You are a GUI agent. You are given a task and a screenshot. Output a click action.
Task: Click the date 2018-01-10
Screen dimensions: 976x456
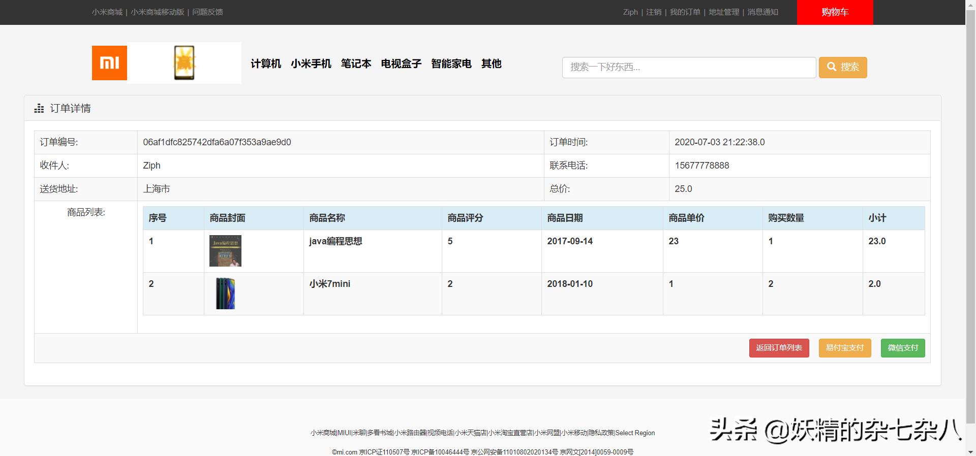click(x=570, y=284)
